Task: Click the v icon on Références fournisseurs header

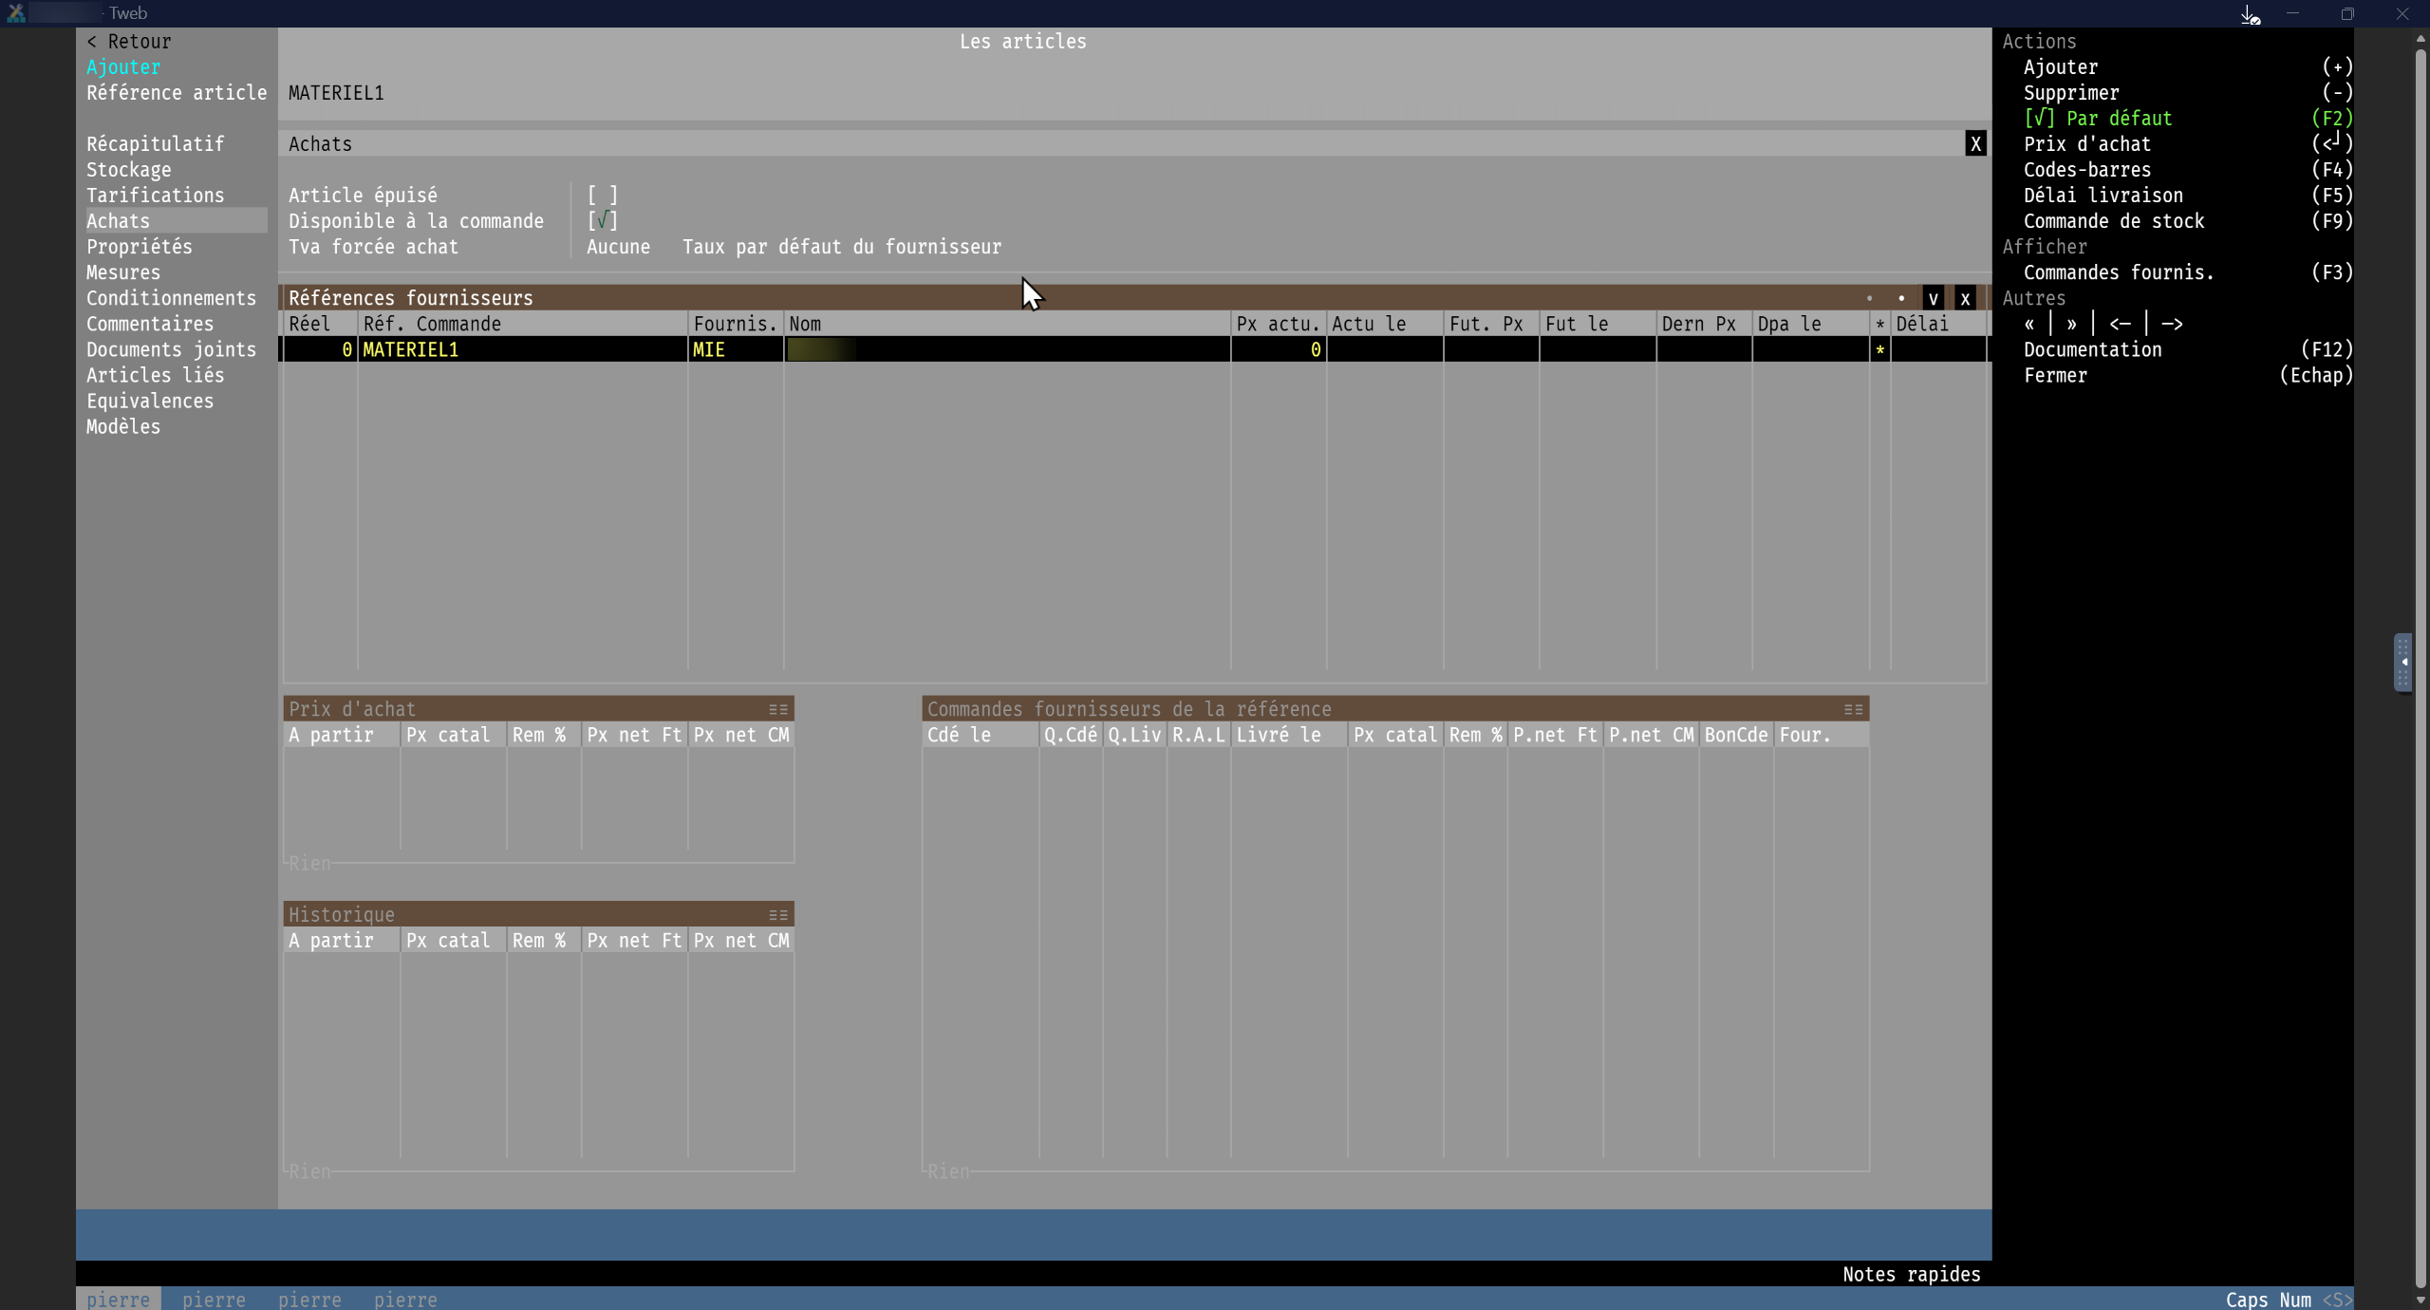Action: coord(1933,298)
